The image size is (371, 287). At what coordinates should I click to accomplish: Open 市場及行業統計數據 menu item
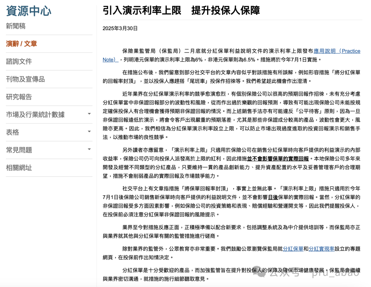35,114
